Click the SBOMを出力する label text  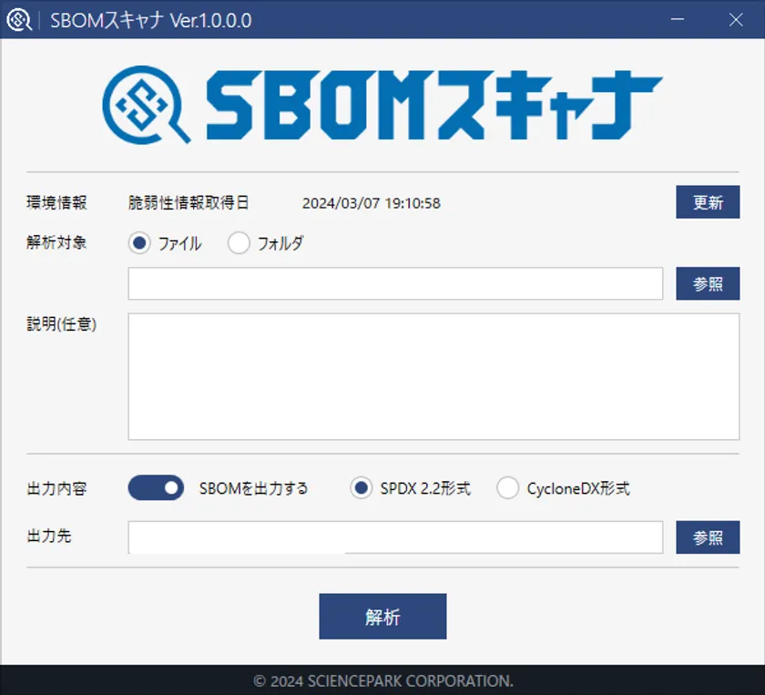coord(254,488)
